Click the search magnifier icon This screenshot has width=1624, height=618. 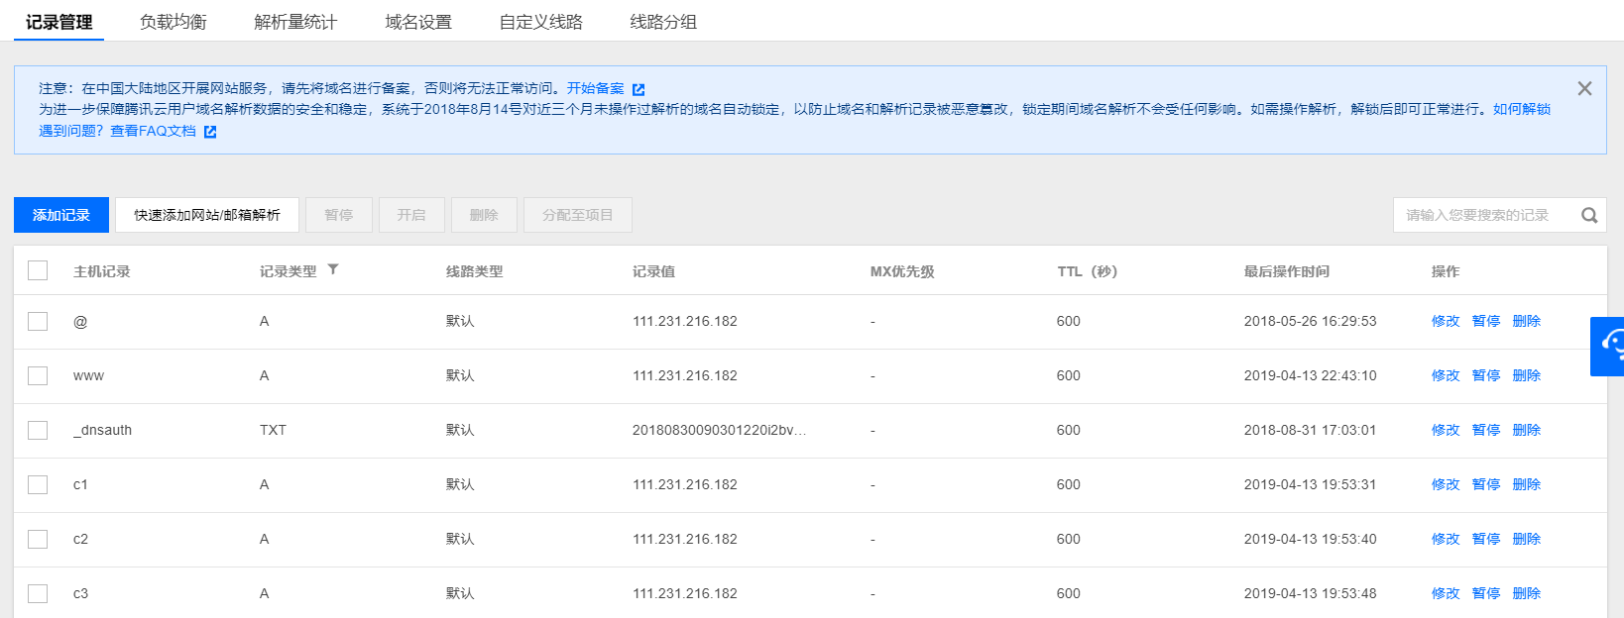click(x=1589, y=215)
